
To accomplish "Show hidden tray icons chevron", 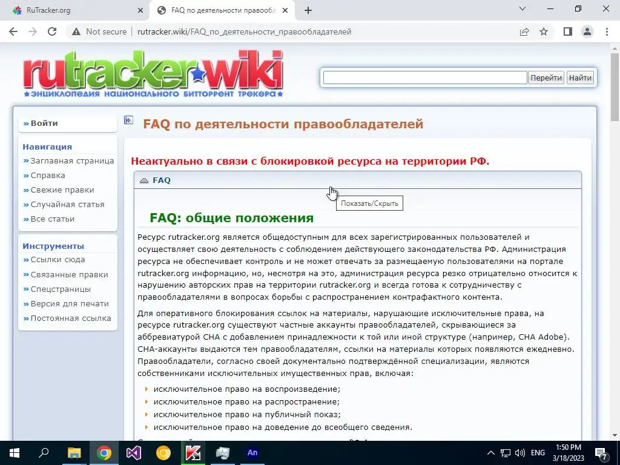I will pyautogui.click(x=490, y=453).
